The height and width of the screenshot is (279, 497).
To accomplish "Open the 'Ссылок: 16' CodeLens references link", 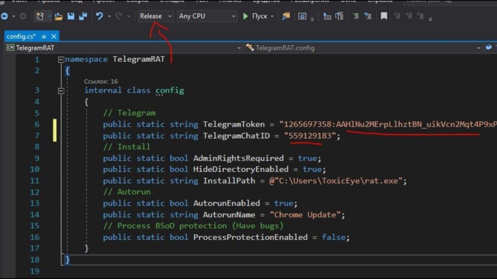I will [x=101, y=81].
